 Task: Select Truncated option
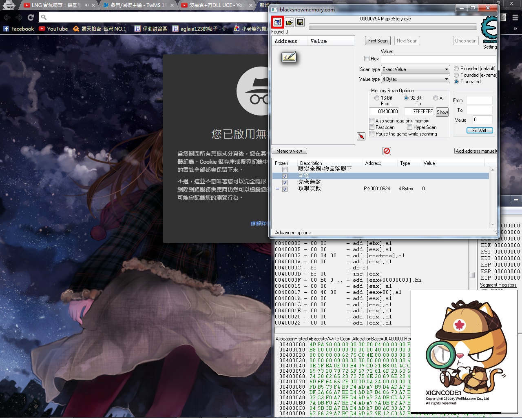click(x=456, y=82)
